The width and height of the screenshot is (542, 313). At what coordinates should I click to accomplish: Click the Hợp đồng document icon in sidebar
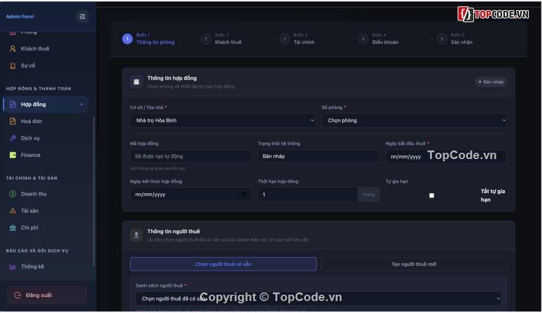pyautogui.click(x=13, y=104)
